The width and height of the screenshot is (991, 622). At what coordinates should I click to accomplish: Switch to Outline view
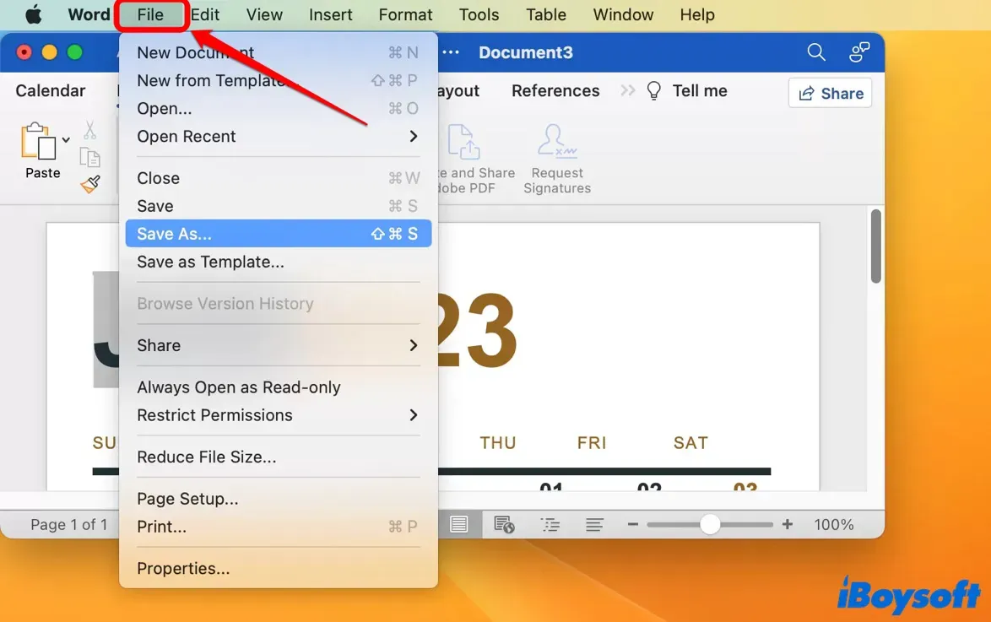pos(550,525)
